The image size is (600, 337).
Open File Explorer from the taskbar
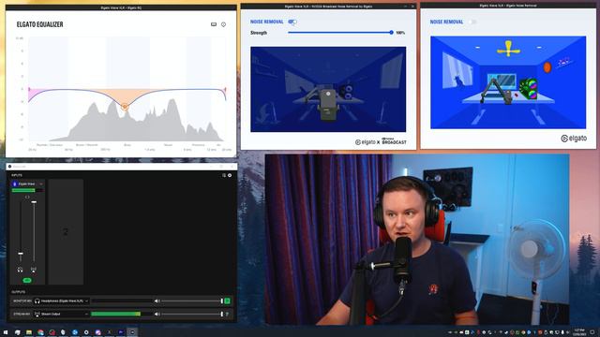click(x=29, y=332)
